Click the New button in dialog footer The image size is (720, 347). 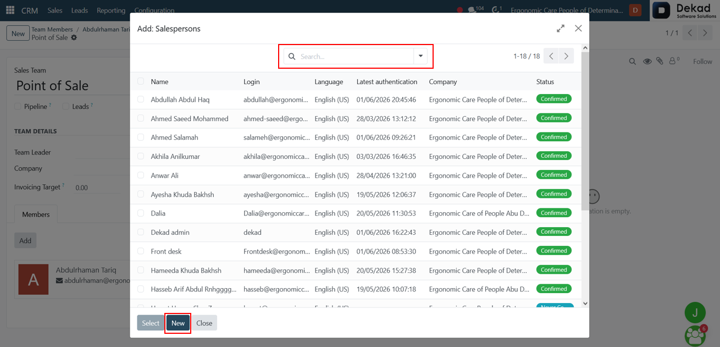click(178, 323)
